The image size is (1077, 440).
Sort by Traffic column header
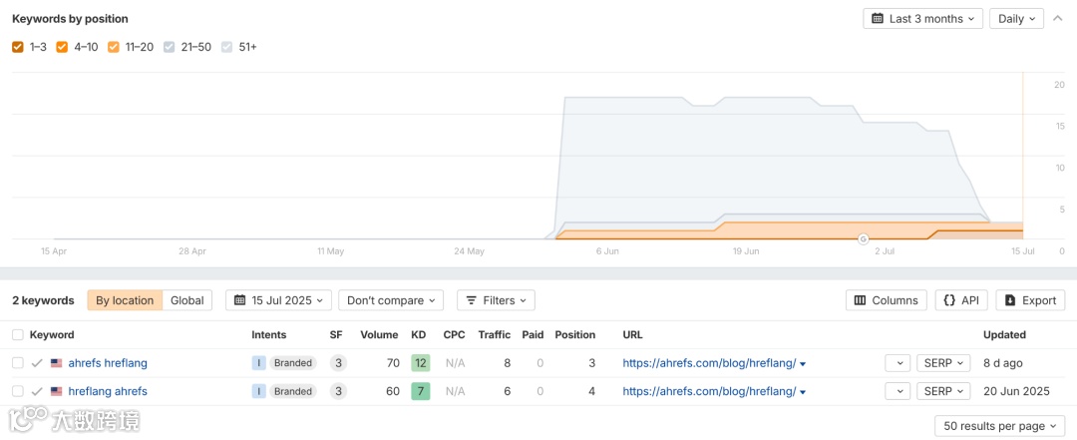click(x=495, y=335)
